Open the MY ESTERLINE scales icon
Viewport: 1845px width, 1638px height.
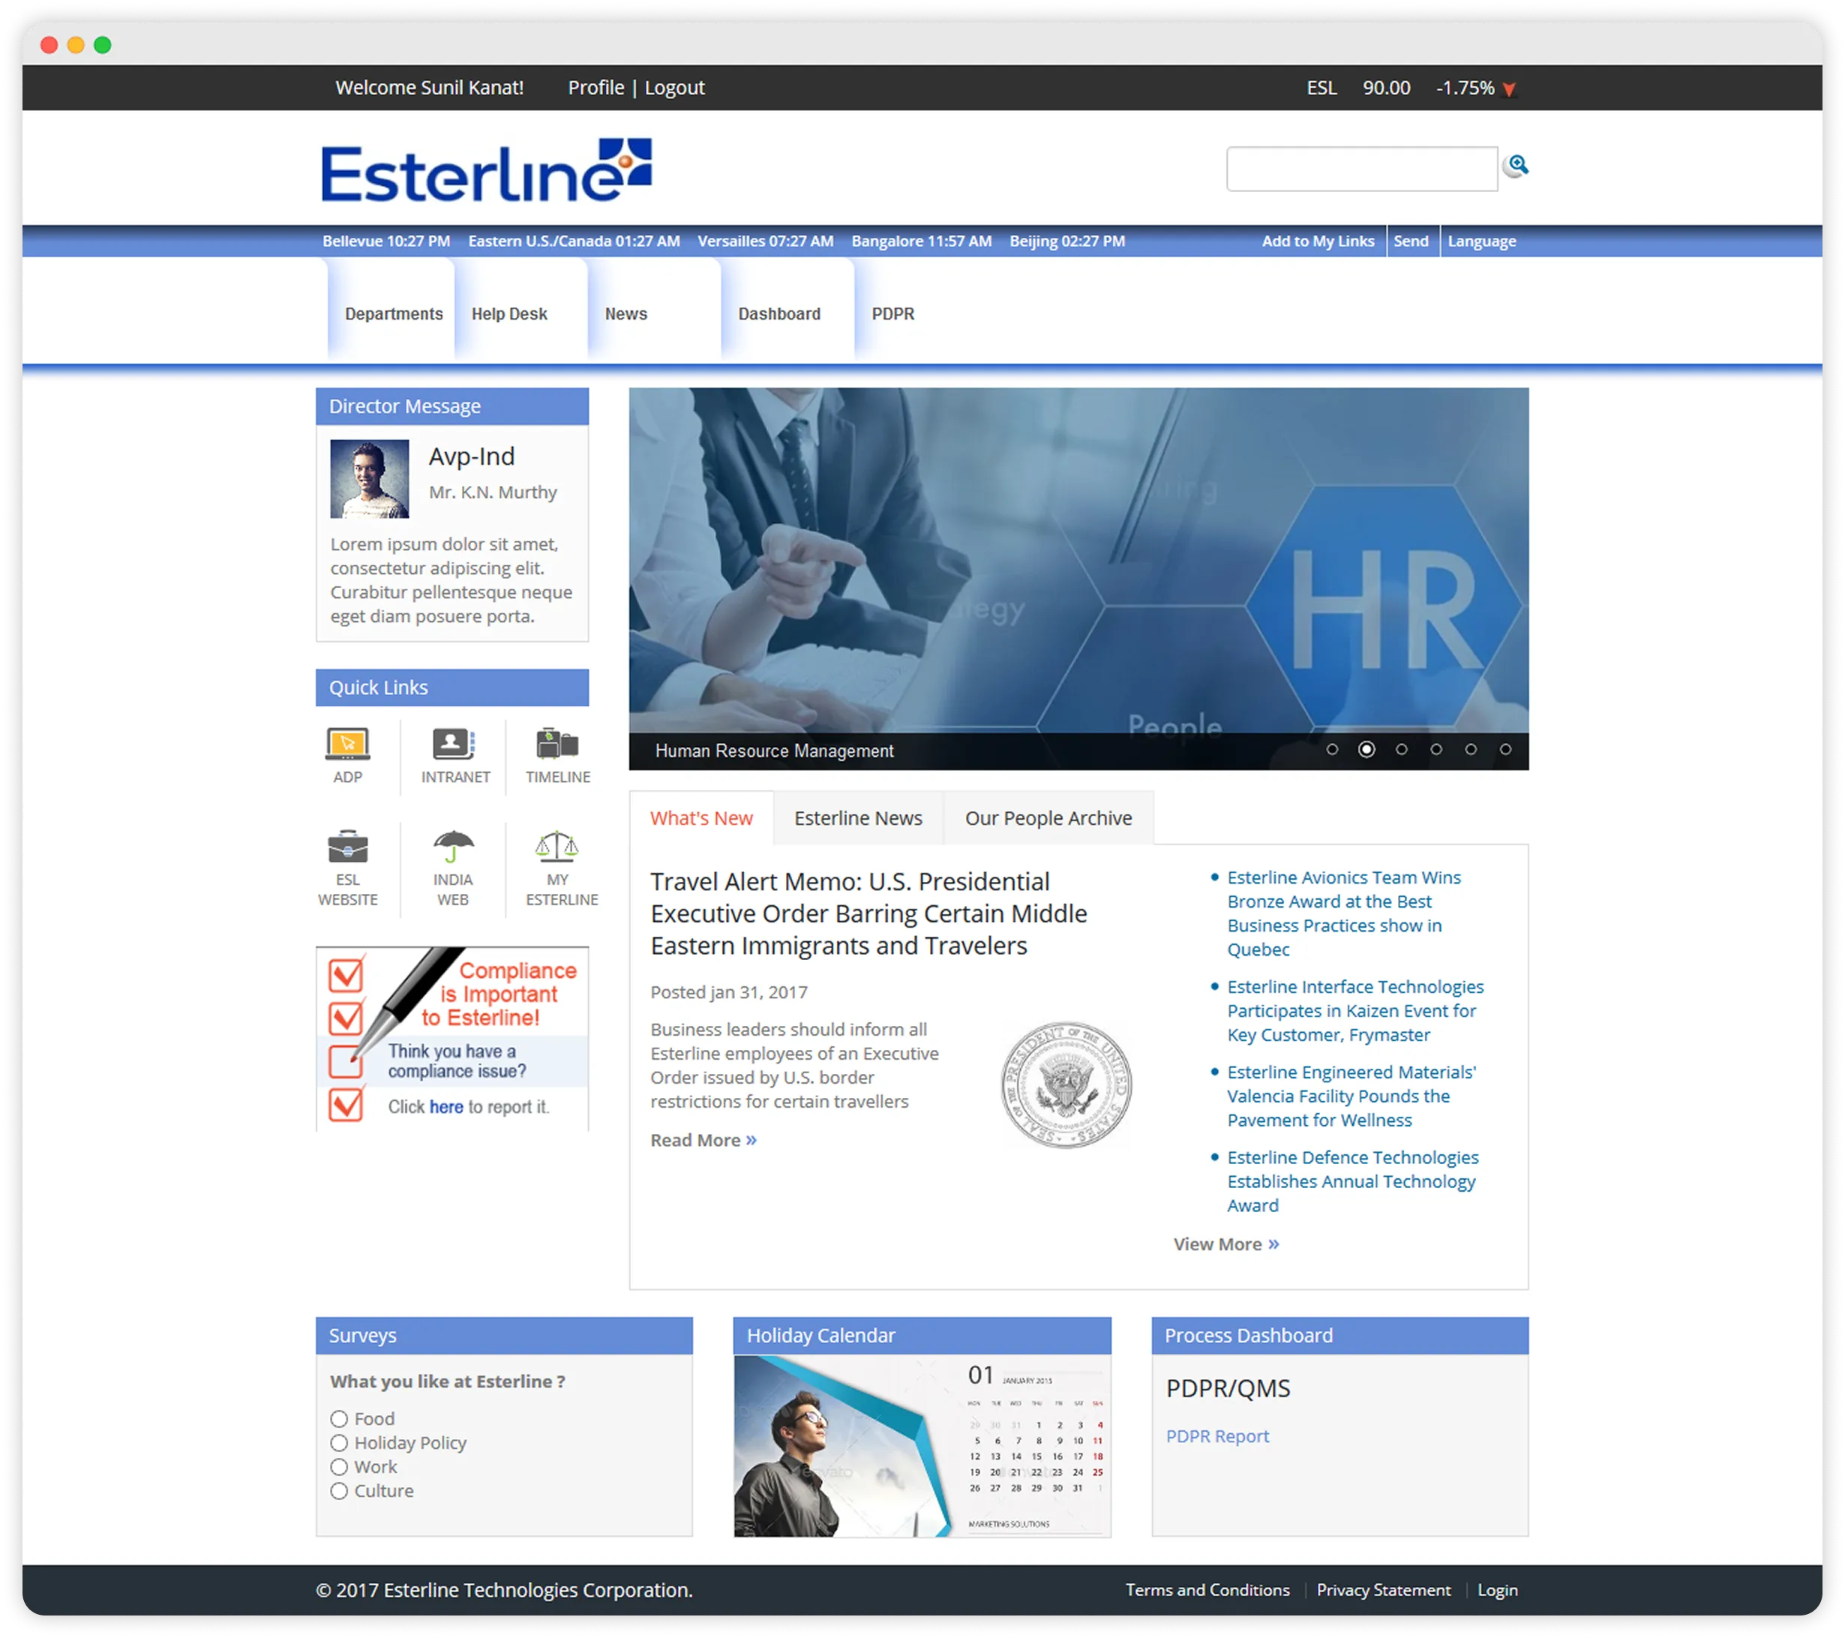557,847
